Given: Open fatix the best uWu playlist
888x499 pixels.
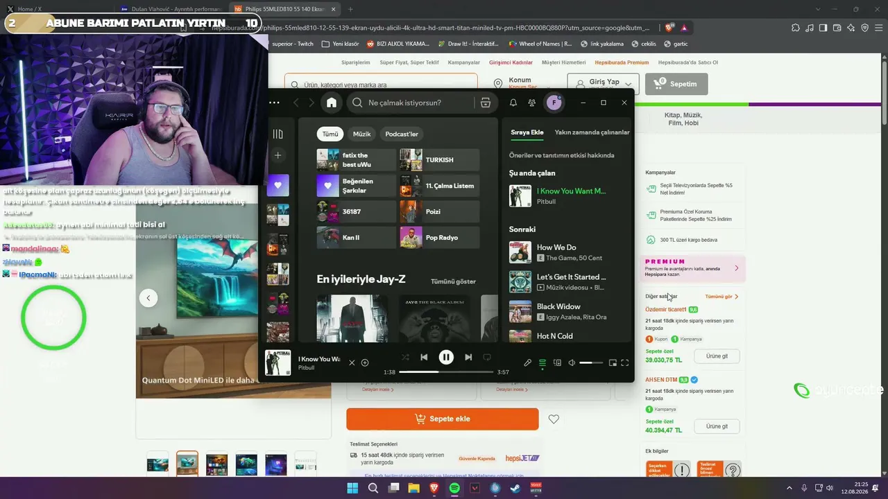Looking at the screenshot, I should pyautogui.click(x=356, y=160).
